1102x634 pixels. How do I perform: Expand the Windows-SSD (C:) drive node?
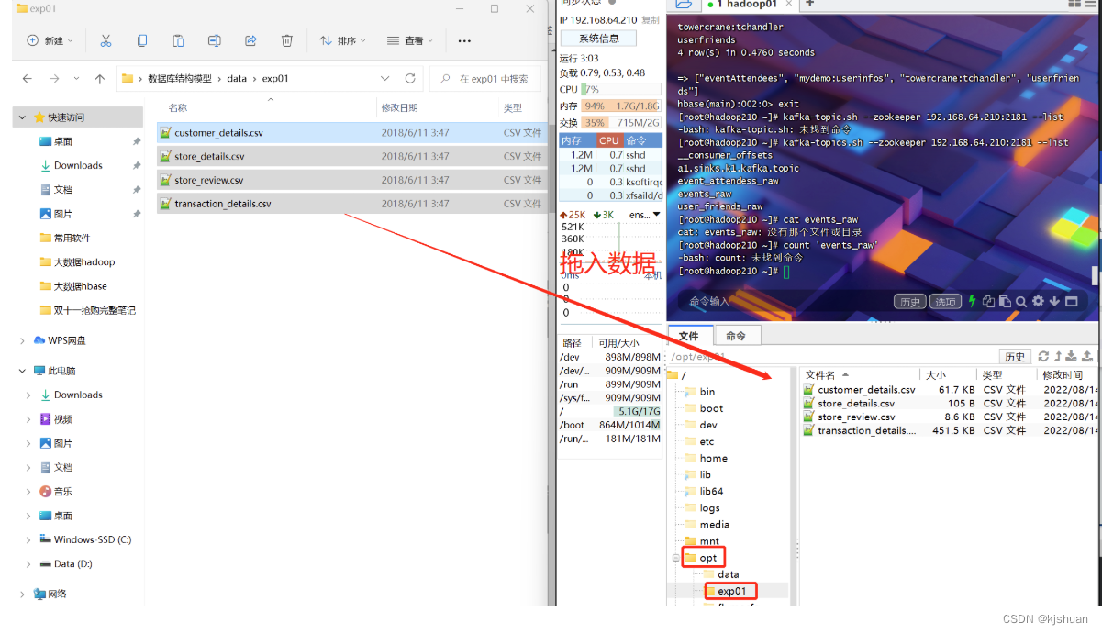click(x=29, y=539)
